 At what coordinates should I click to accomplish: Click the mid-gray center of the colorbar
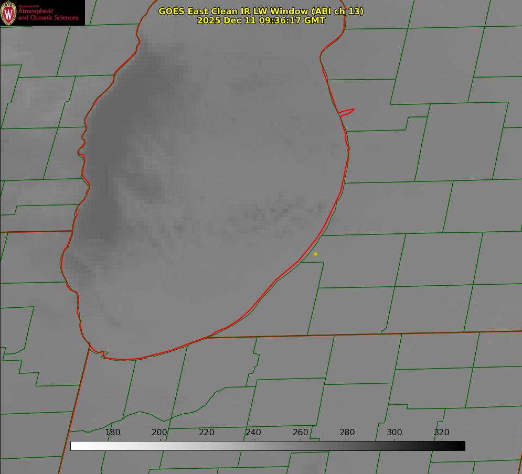tap(268, 446)
